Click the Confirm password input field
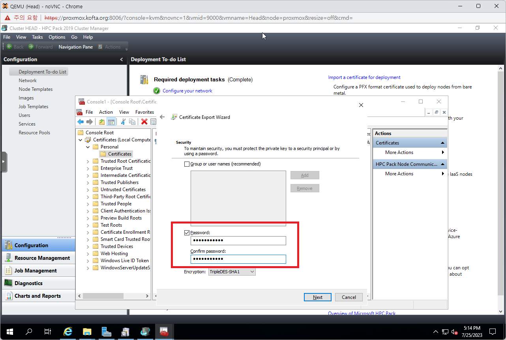 coord(238,259)
